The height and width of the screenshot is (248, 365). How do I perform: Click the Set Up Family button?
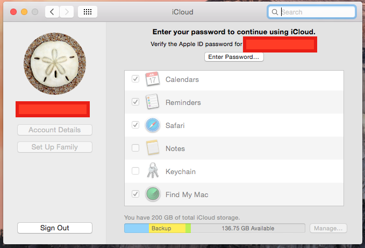[x=55, y=147]
